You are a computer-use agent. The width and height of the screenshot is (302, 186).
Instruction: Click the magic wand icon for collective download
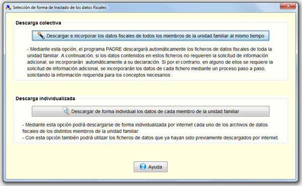[x=41, y=35]
